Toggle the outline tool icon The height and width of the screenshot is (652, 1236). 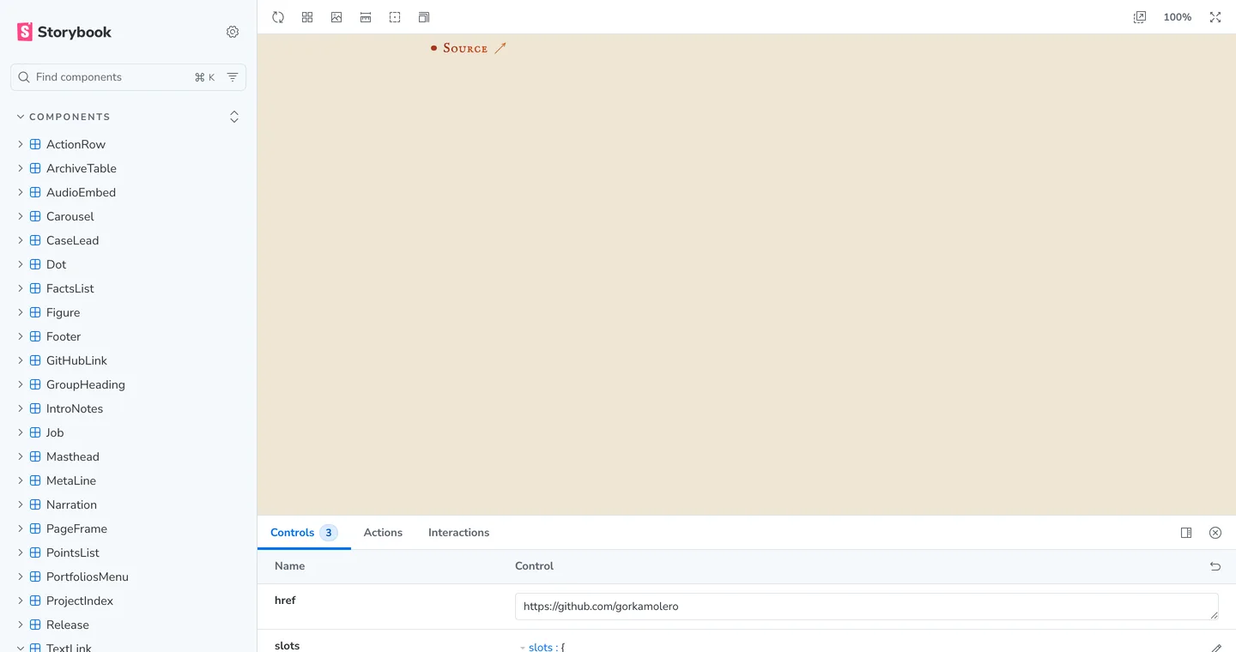coord(395,17)
